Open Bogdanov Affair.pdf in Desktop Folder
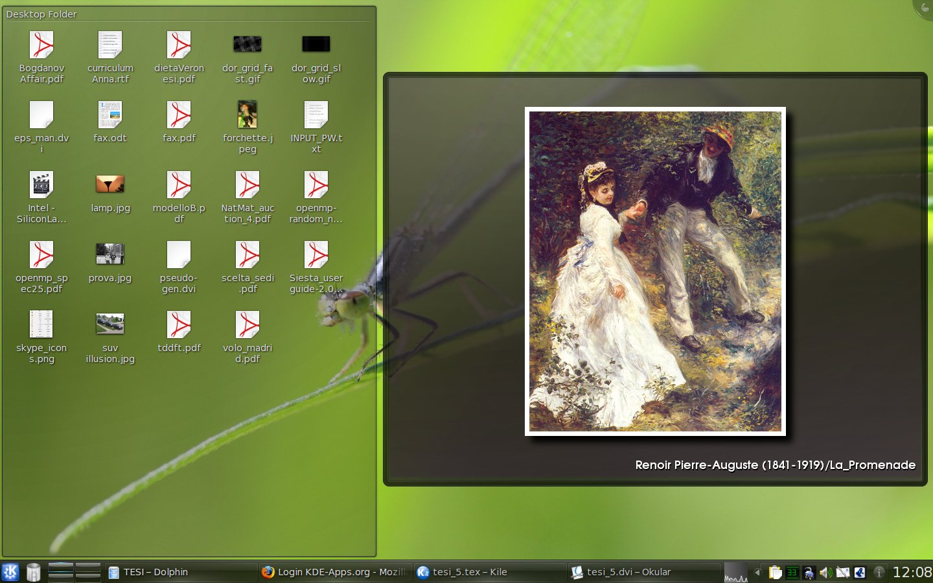Screen dimensions: 933x583 (x=41, y=45)
